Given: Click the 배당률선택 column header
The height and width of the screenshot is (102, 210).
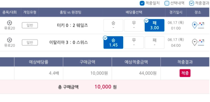Looking at the screenshot, I should 134,12.
